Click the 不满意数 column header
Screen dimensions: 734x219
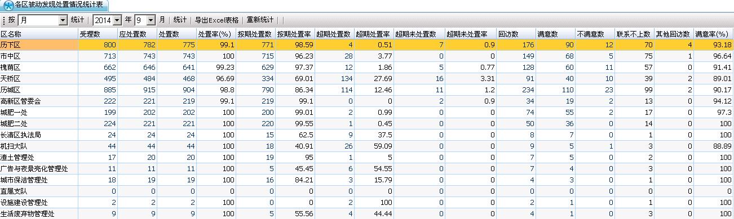click(x=595, y=34)
